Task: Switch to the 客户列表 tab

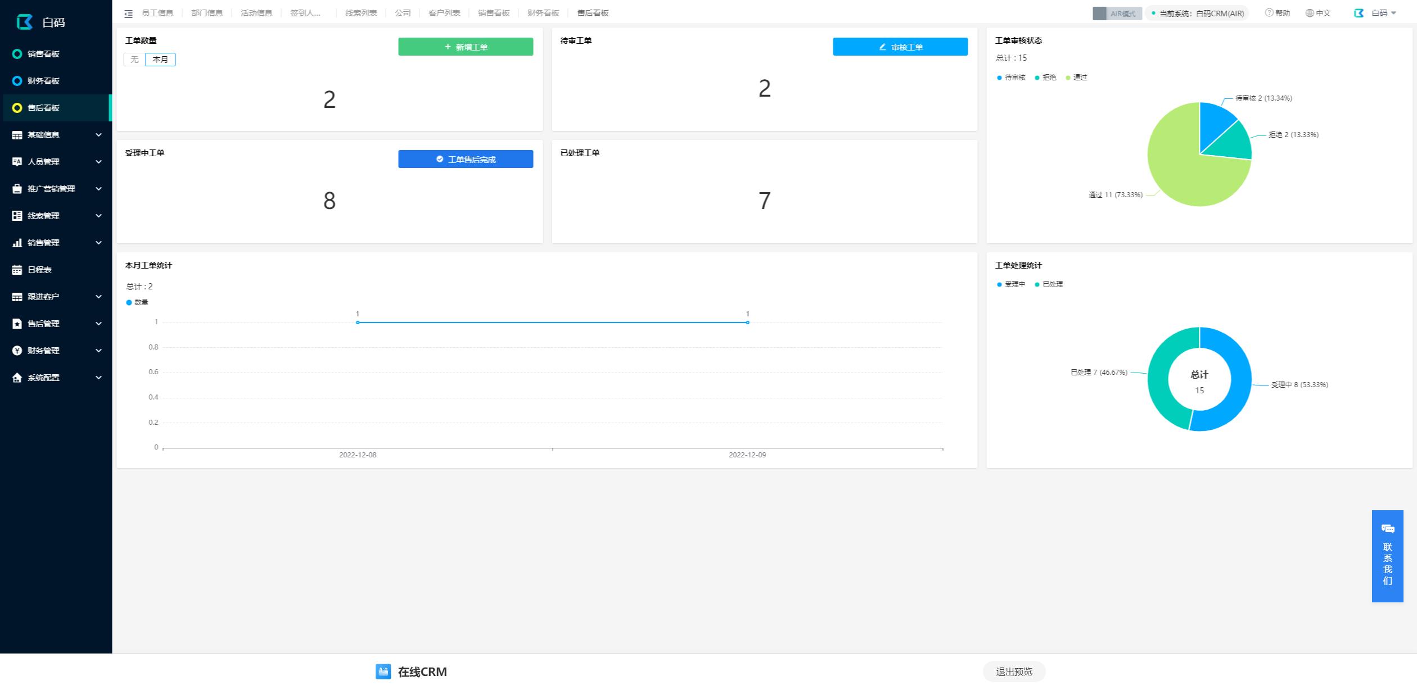Action: [x=444, y=13]
